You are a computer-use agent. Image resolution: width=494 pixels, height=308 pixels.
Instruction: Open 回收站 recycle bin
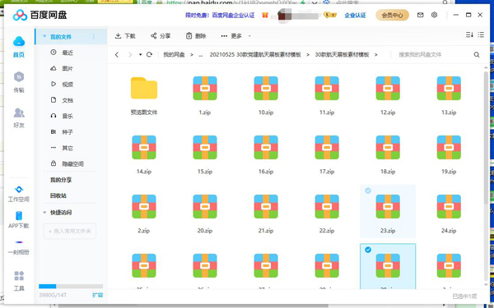pos(58,195)
